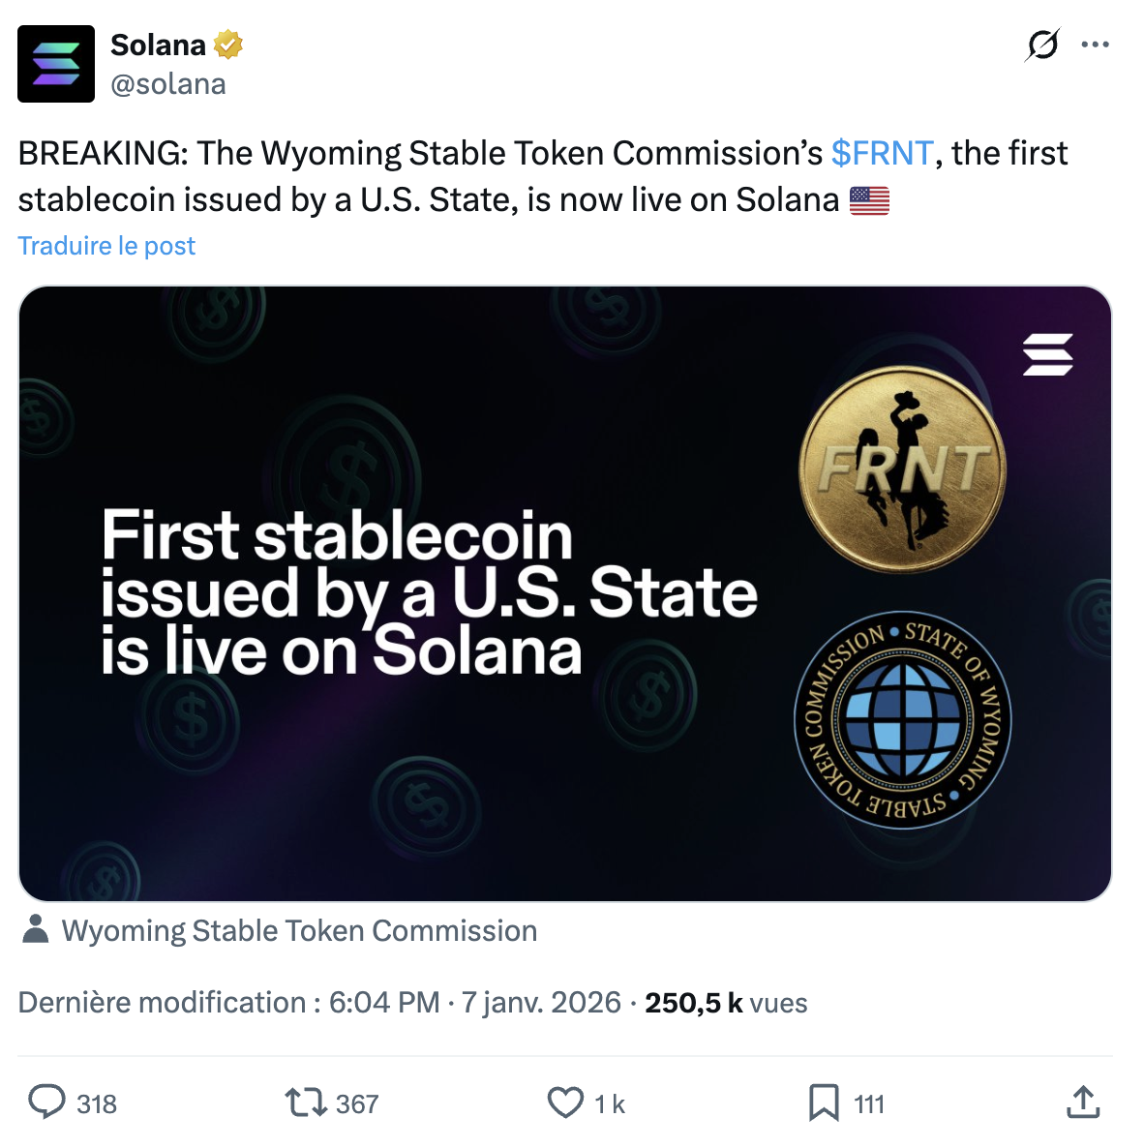Click the Solana profile picture
This screenshot has height=1148, width=1144.
pos(56,63)
